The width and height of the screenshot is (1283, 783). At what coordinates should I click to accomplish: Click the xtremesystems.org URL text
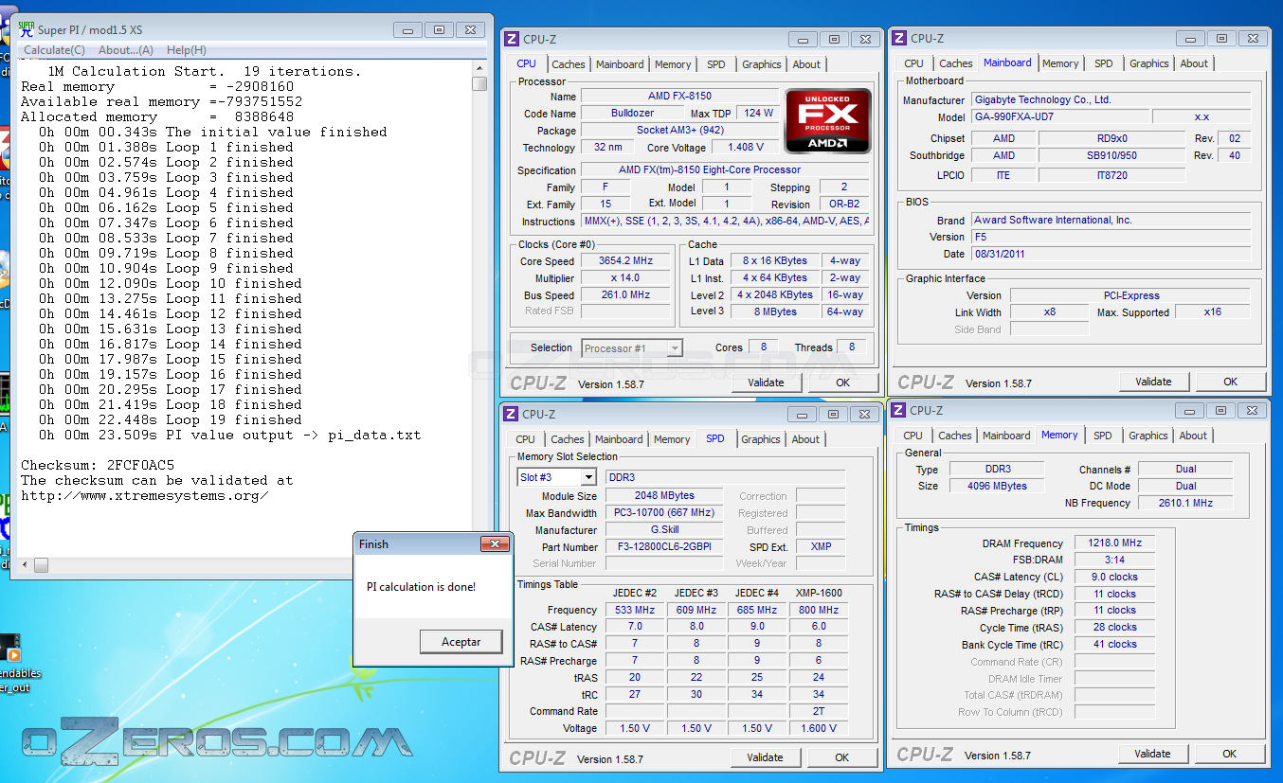(x=144, y=495)
